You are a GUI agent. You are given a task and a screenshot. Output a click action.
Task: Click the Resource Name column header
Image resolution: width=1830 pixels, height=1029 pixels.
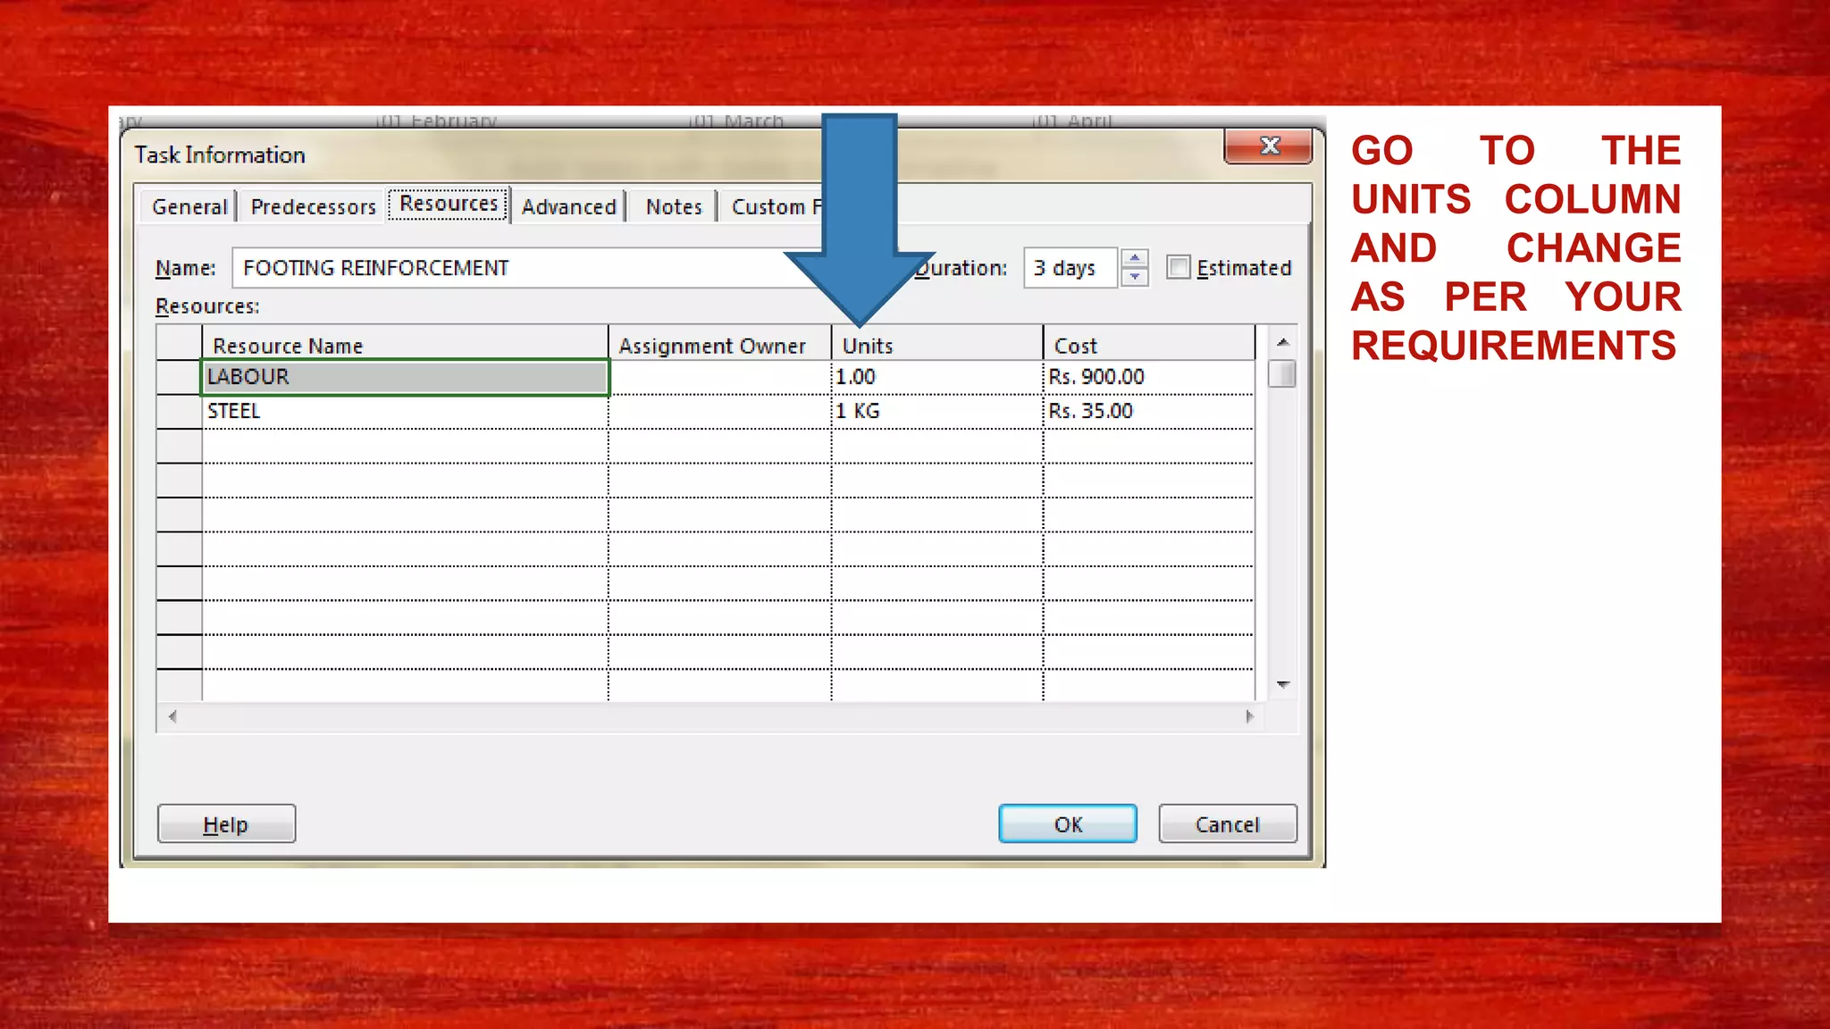point(405,344)
